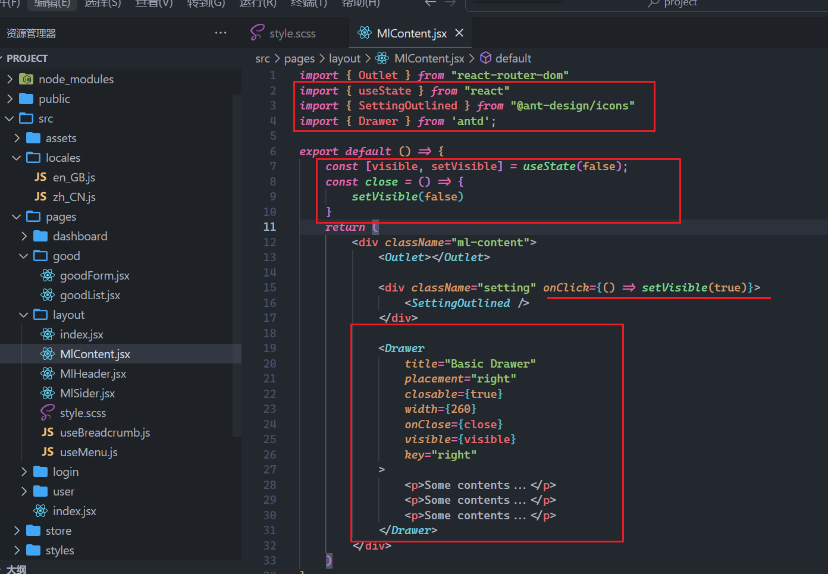
Task: Close the MlContent.jsx editor tab
Action: point(459,33)
